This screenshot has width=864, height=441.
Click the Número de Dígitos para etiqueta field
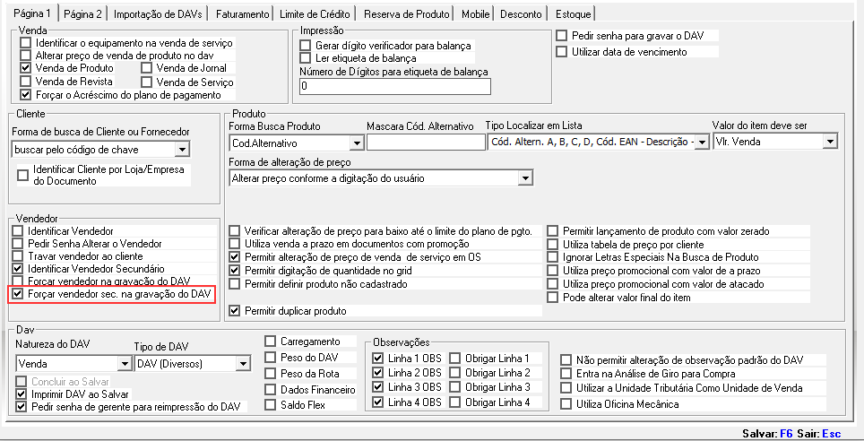click(395, 87)
